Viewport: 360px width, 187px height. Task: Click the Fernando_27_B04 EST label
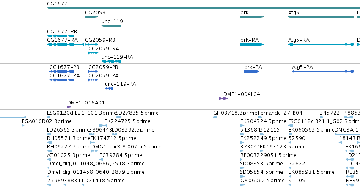pyautogui.click(x=280, y=113)
